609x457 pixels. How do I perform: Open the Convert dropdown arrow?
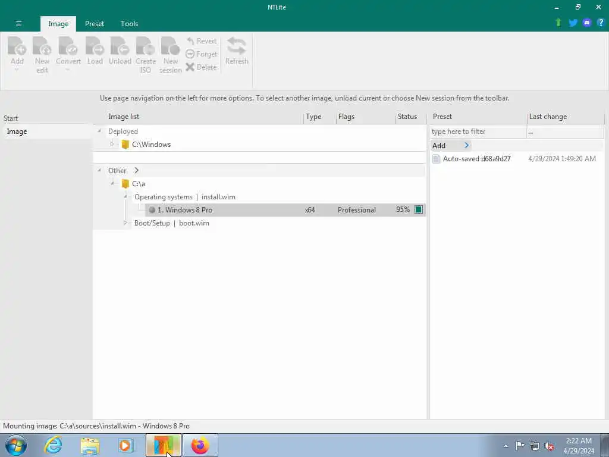click(68, 70)
